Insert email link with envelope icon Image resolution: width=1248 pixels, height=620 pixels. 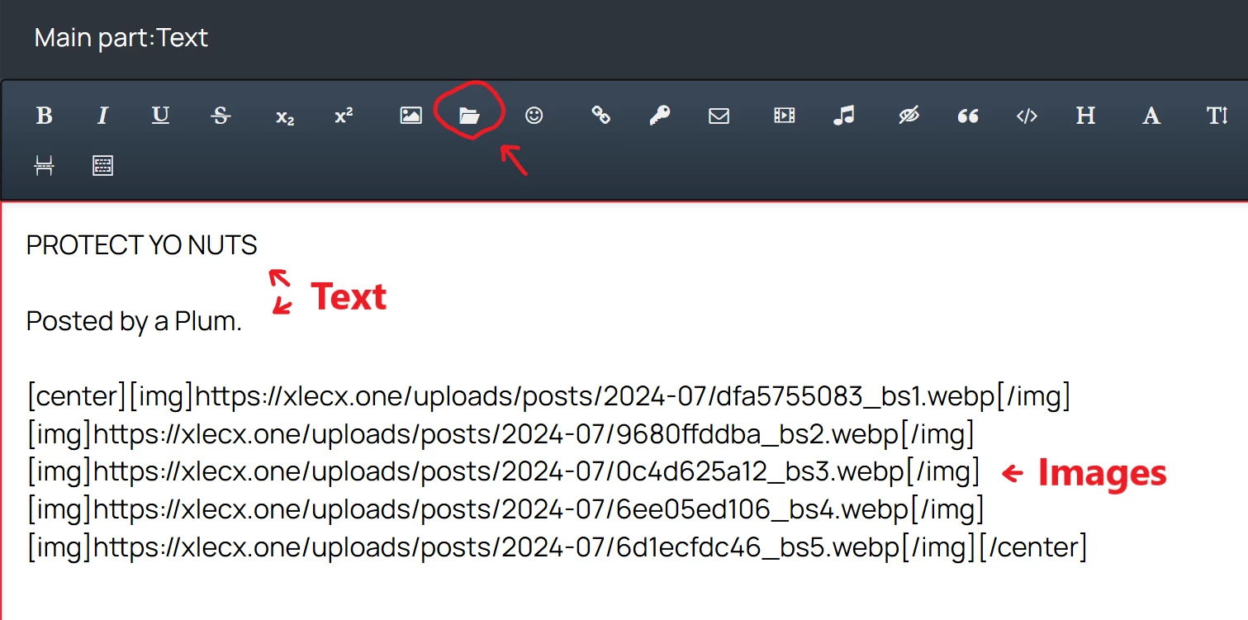(719, 116)
